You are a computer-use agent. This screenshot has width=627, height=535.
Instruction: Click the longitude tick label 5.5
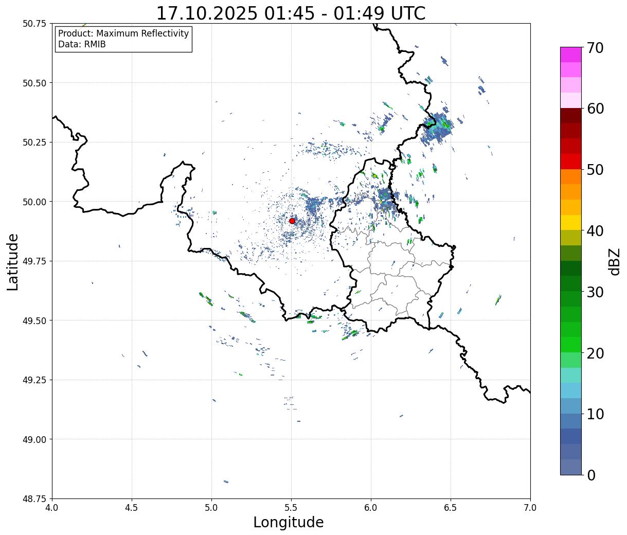pos(291,508)
